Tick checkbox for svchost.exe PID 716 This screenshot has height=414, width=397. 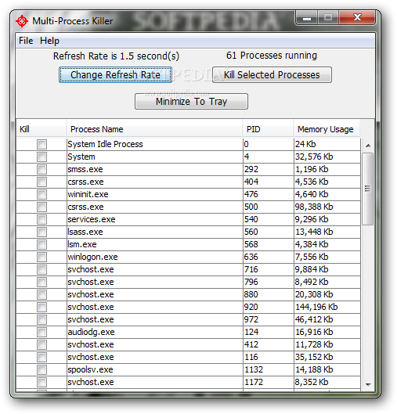click(x=42, y=269)
